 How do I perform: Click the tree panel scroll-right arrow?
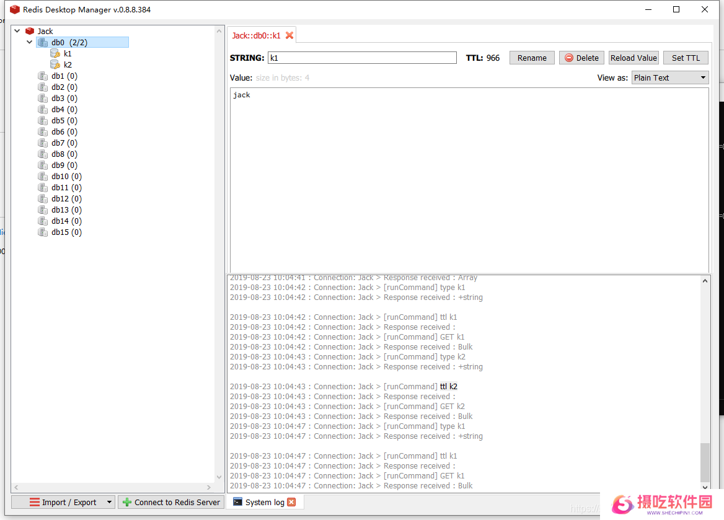pyautogui.click(x=209, y=487)
